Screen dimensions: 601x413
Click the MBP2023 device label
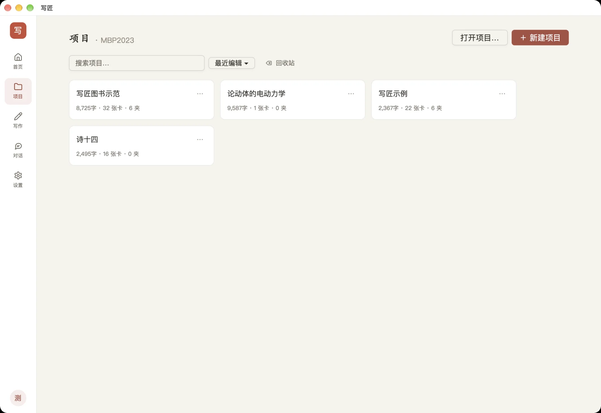[x=117, y=40]
